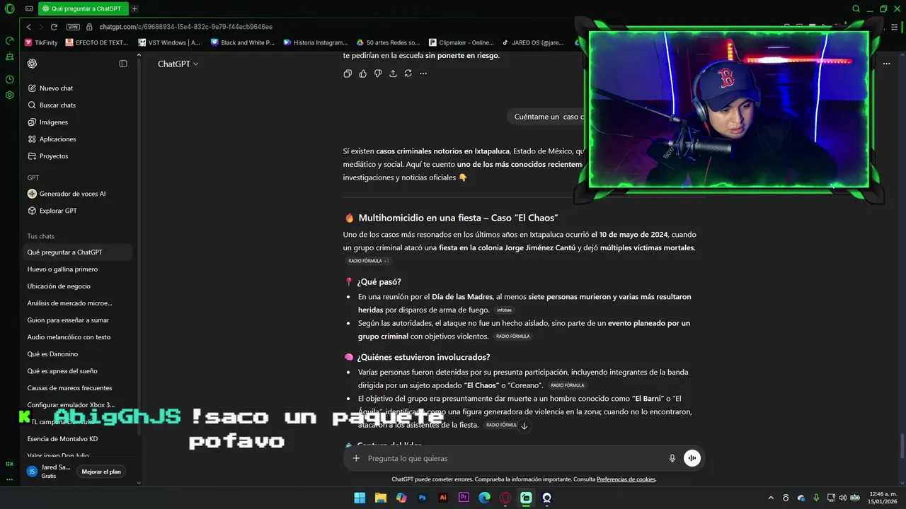Open Black and White P bookmark
Screen dimensions: 906x509
coord(243,42)
